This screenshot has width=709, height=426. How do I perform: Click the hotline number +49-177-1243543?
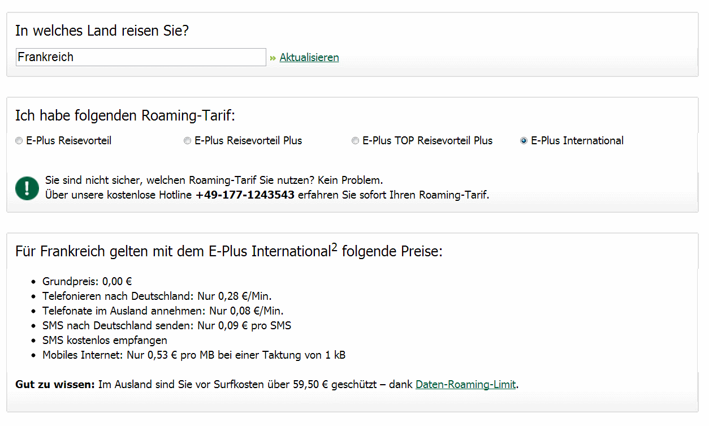pyautogui.click(x=245, y=195)
